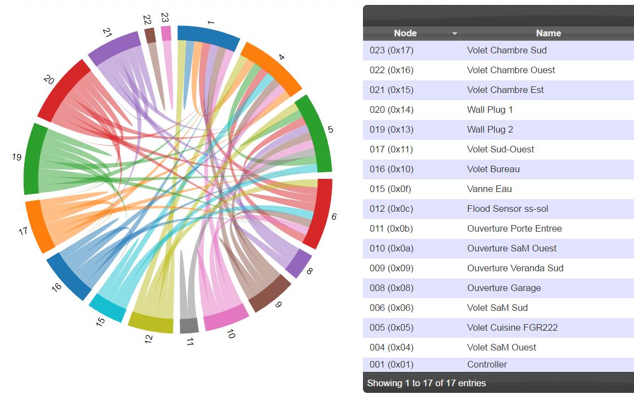The image size is (634, 411).
Task: Select the Ouverture Porte Entree name
Action: (x=514, y=228)
